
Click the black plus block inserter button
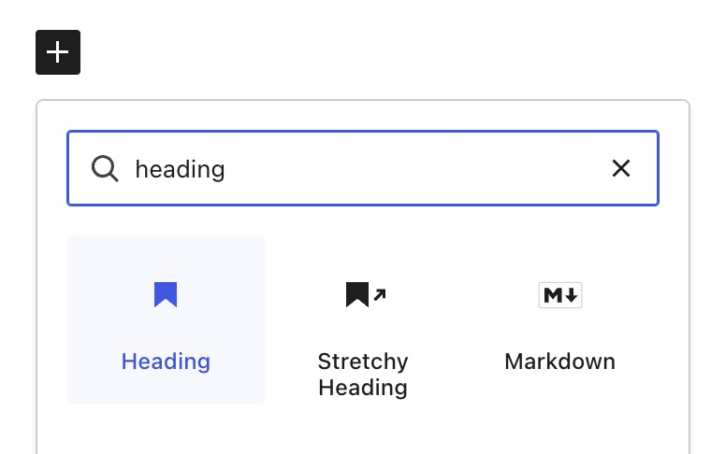[x=58, y=52]
